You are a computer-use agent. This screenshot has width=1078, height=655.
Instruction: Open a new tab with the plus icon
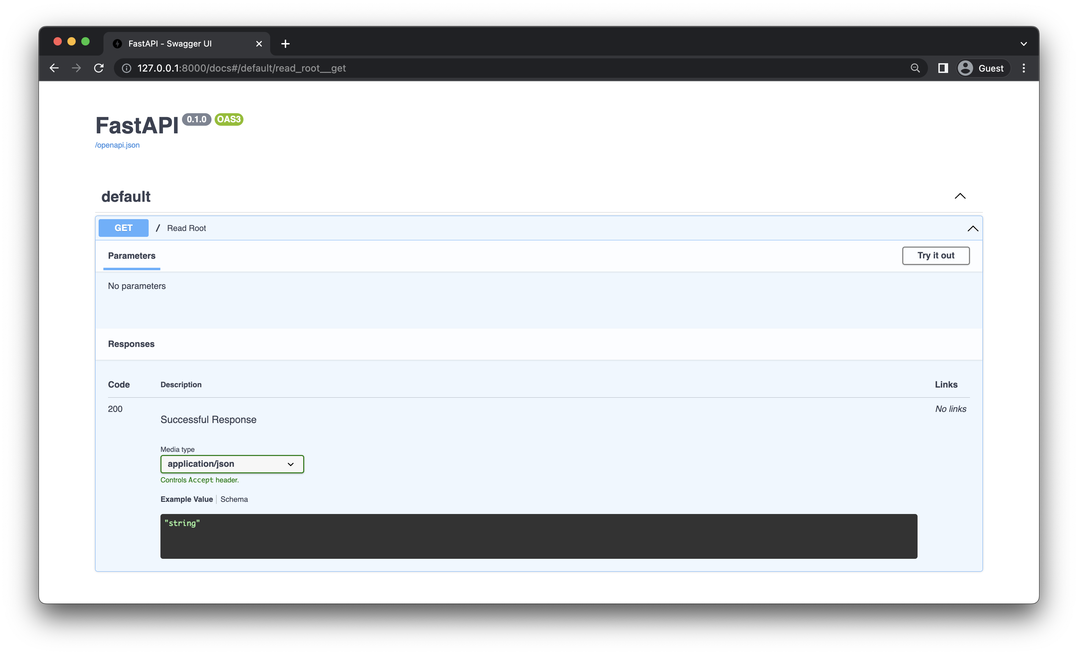[x=285, y=44]
